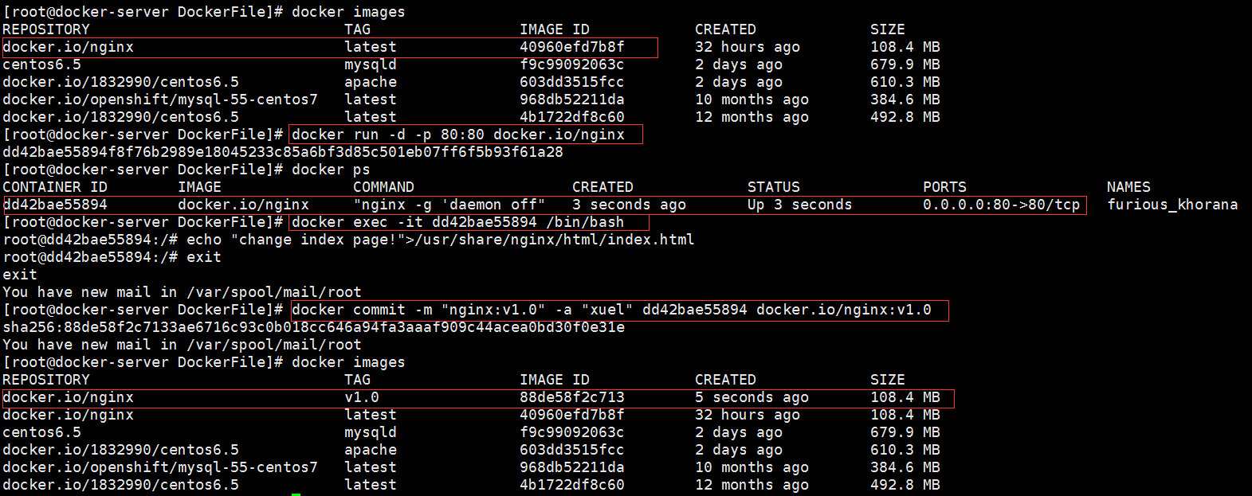Screen dimensions: 1252x496
Task: Click the furious_khorana container name
Action: click(x=1172, y=205)
